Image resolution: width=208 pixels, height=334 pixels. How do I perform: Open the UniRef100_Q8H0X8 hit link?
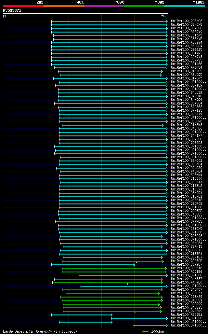[x=187, y=25]
